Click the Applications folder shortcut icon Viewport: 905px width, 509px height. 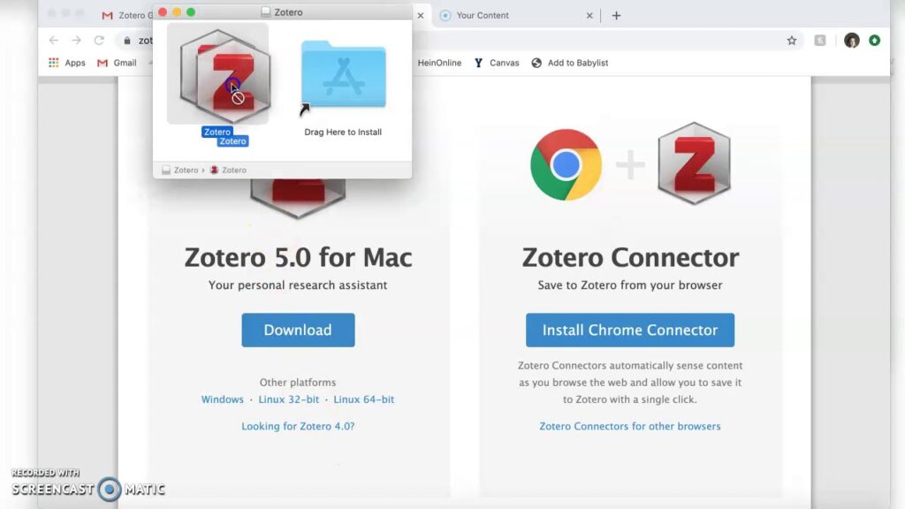[x=344, y=74]
